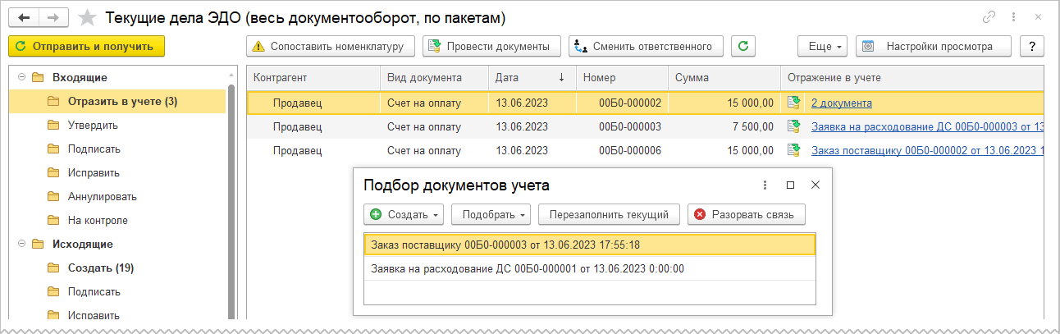Select the Утвердить folder
The width and height of the screenshot is (1060, 334).
[x=94, y=126]
